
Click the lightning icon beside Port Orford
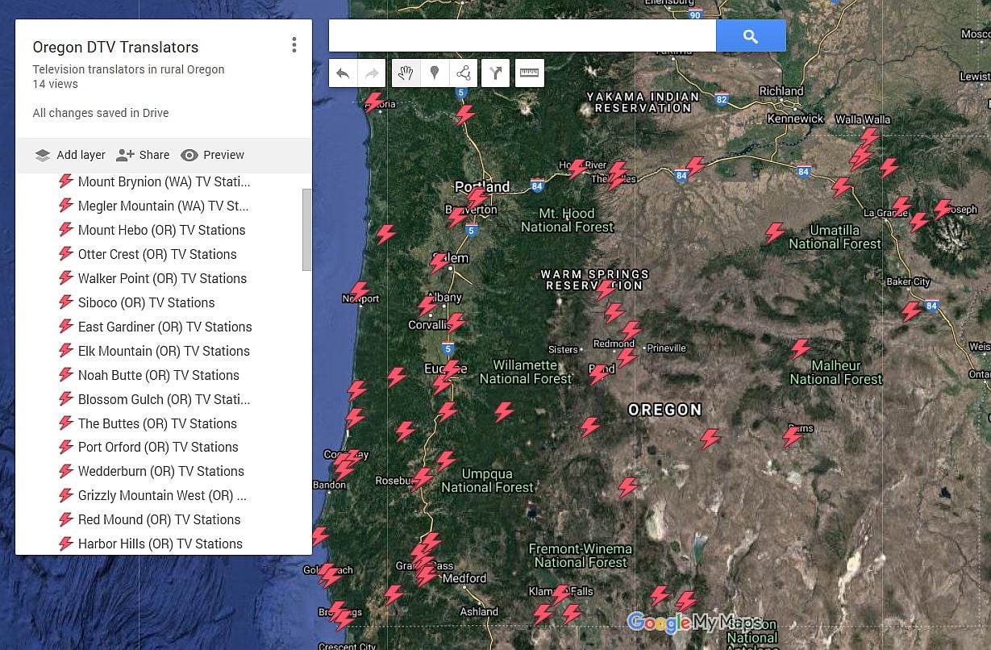click(x=66, y=447)
